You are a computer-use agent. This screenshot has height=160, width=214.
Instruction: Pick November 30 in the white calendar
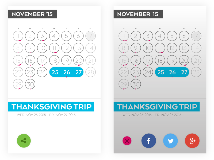[30, 84]
